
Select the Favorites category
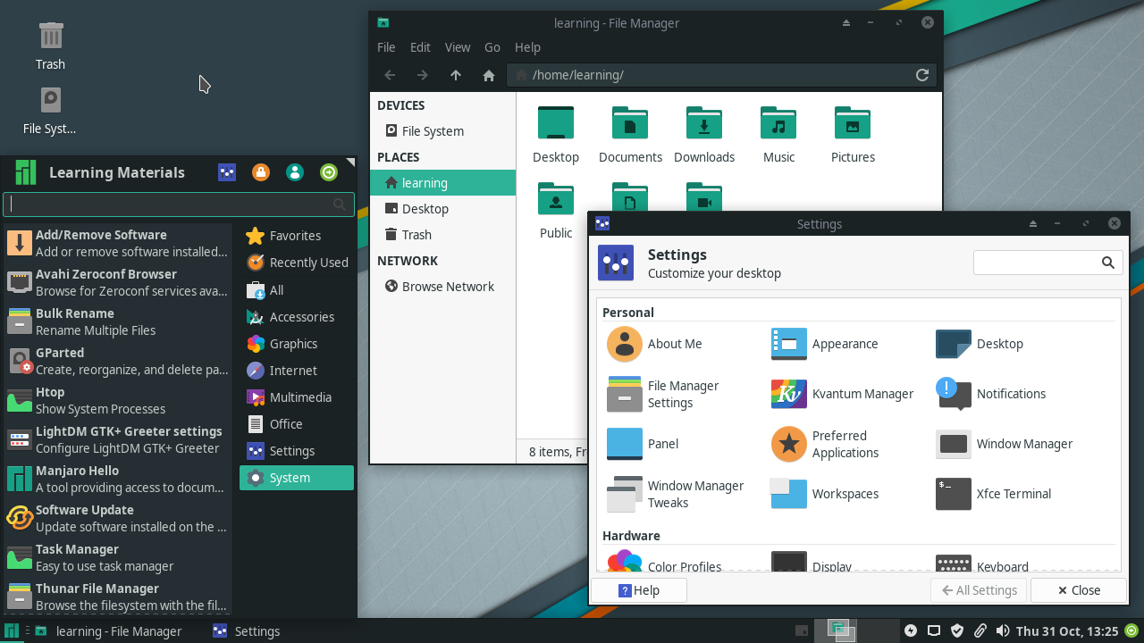coord(297,236)
